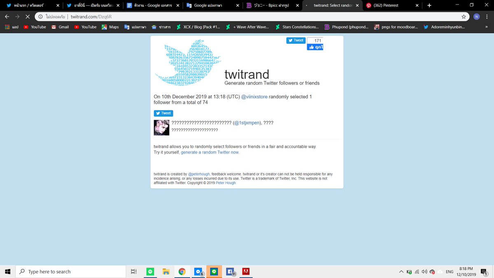Open the @peterhough creator link
494x278 pixels.
coord(199,174)
